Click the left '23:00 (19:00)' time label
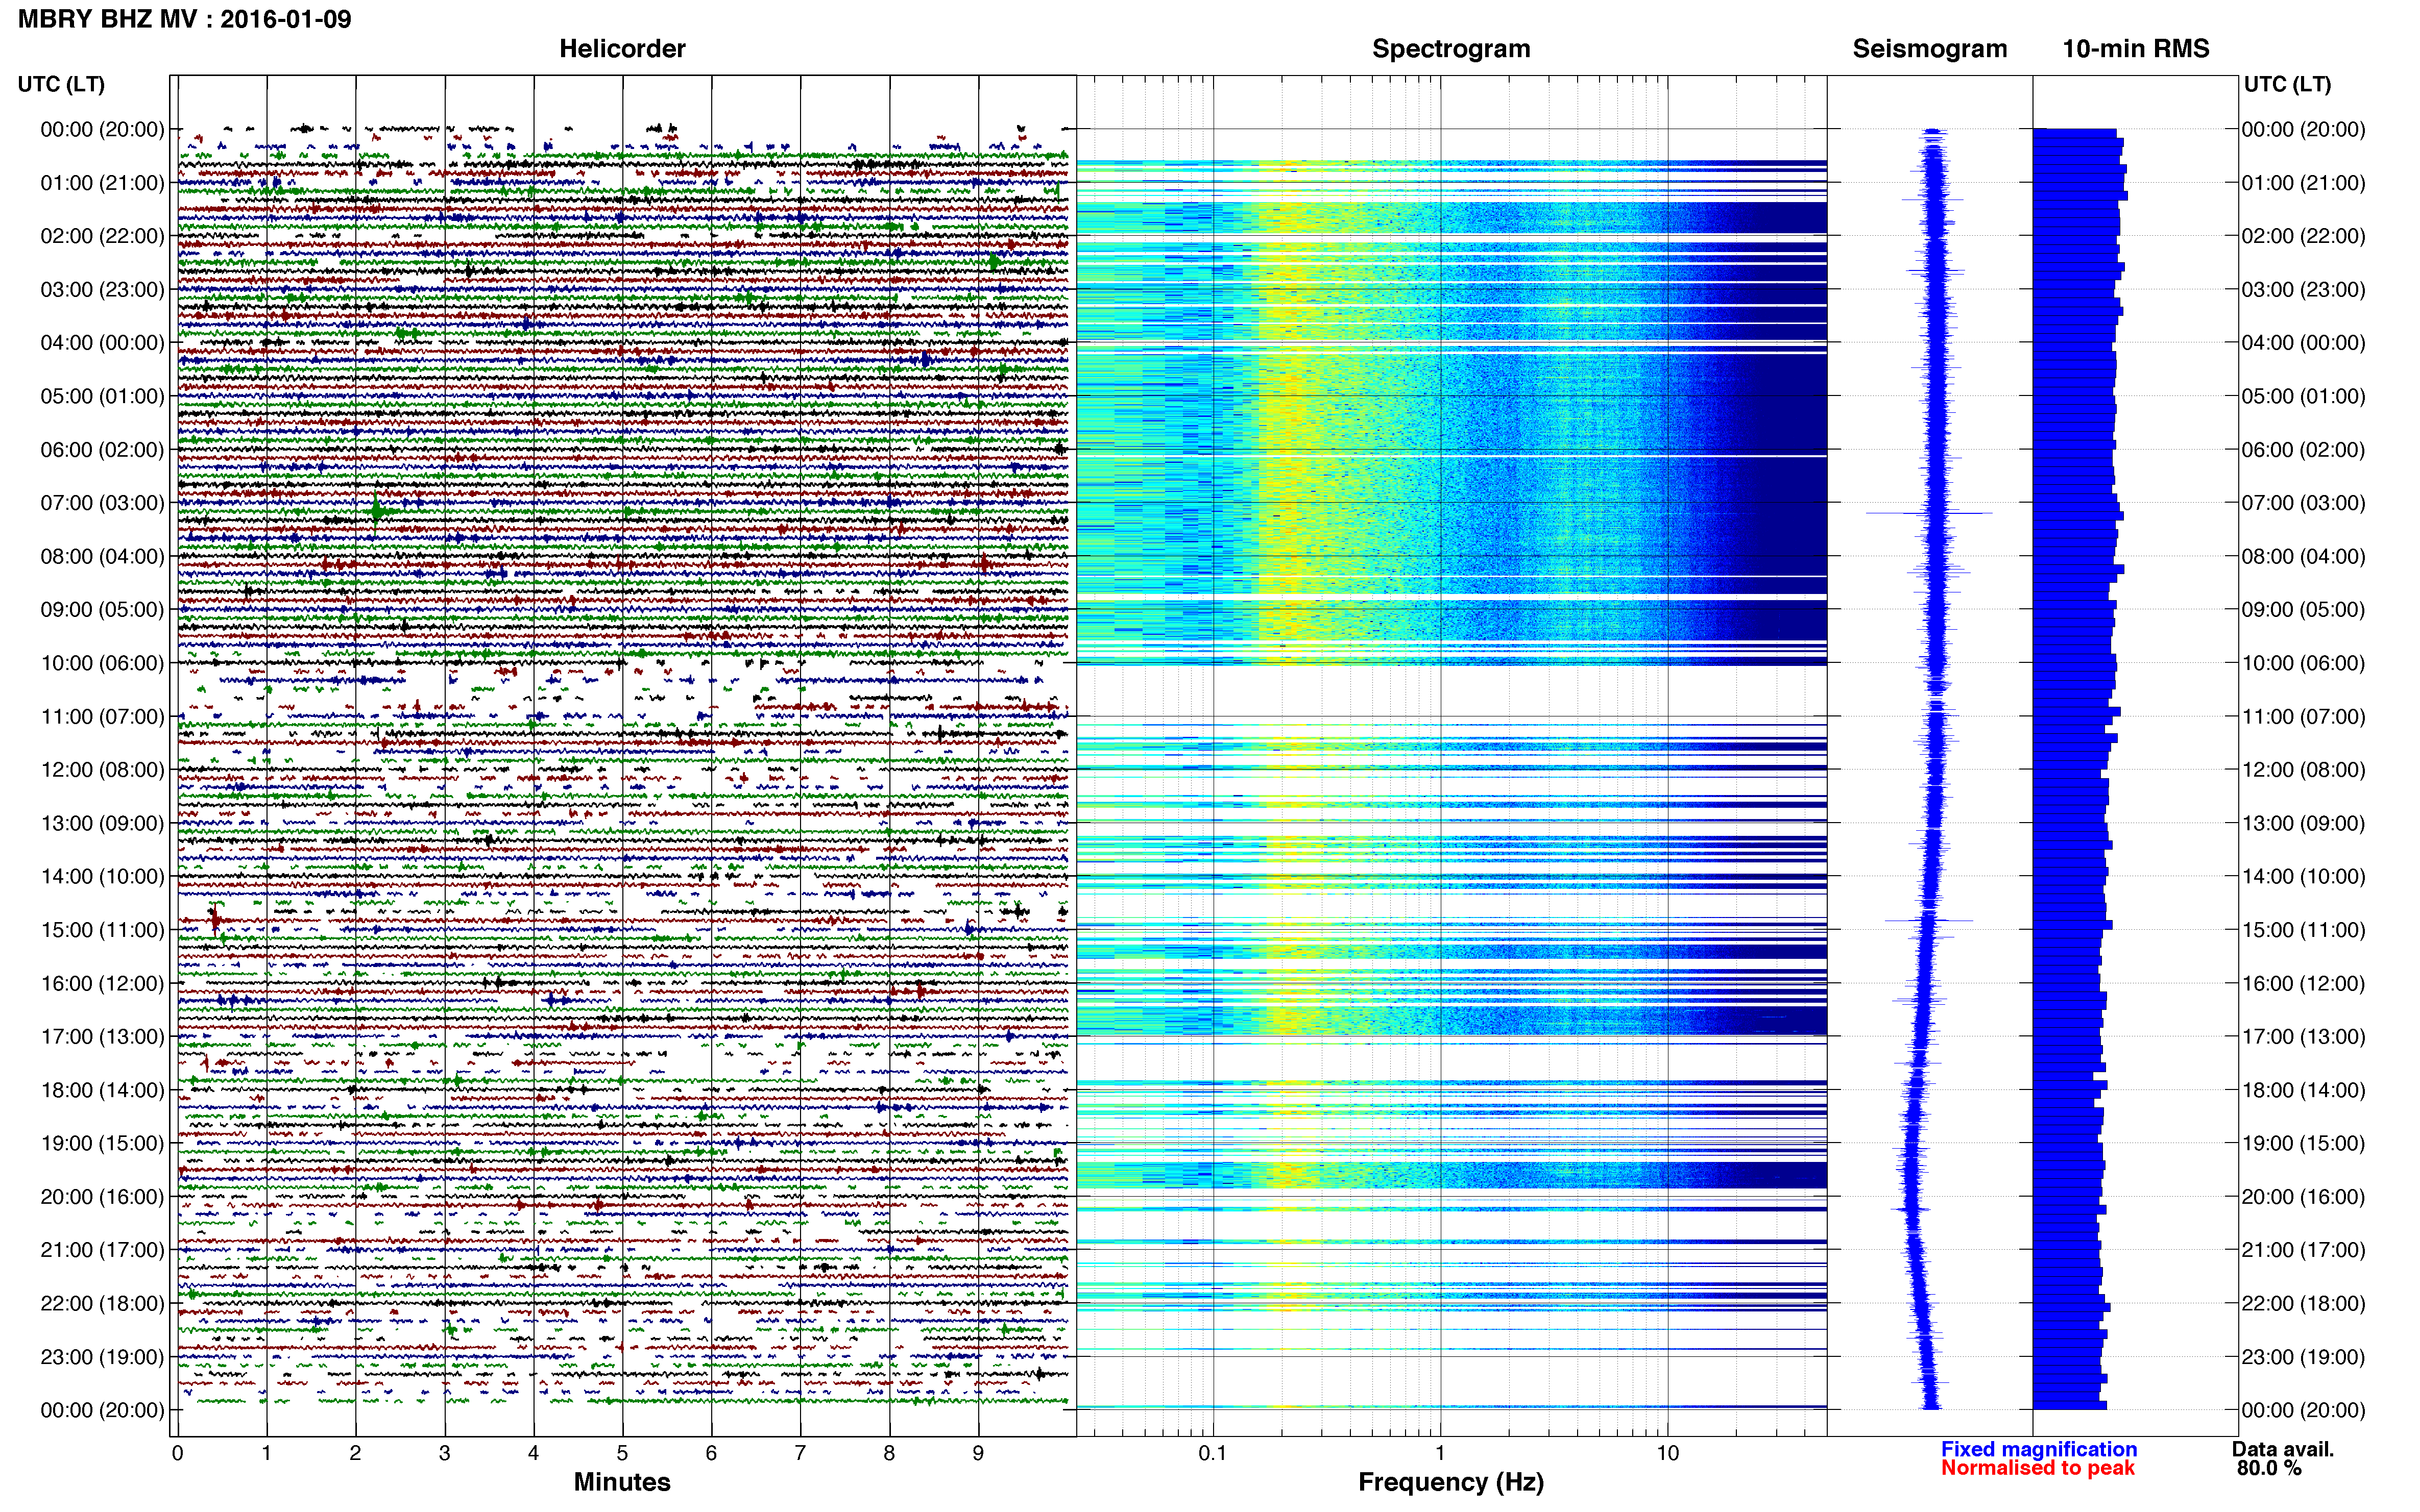This screenshot has width=2420, height=1512. (x=102, y=1357)
